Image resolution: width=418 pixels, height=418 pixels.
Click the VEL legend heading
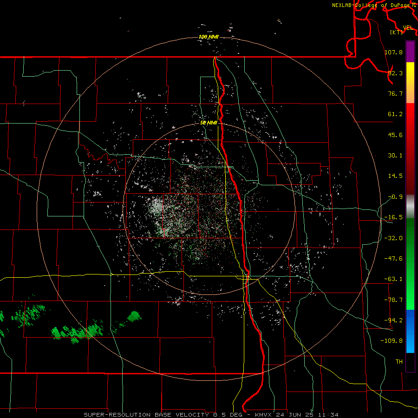pos(408,28)
